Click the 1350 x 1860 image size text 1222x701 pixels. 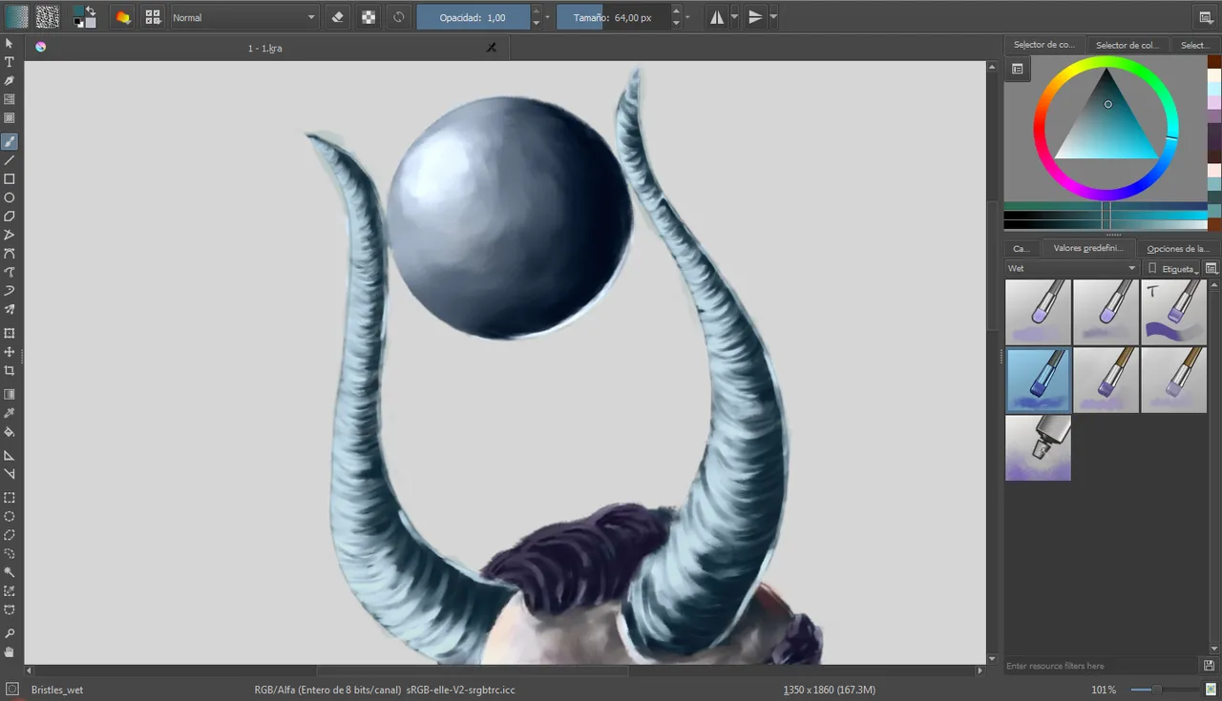[828, 690]
